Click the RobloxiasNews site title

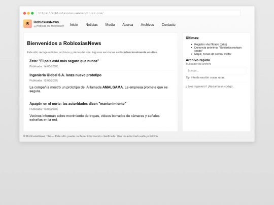click(46, 22)
